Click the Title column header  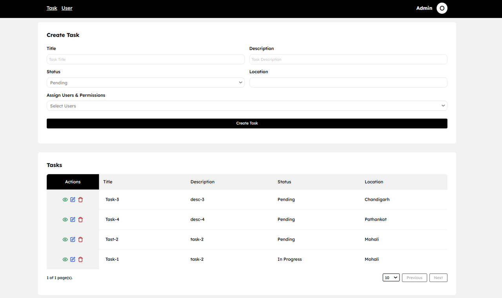108,182
